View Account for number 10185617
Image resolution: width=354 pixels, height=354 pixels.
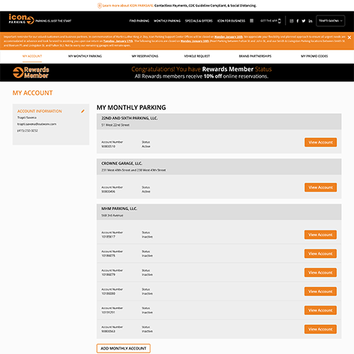pos(321,235)
